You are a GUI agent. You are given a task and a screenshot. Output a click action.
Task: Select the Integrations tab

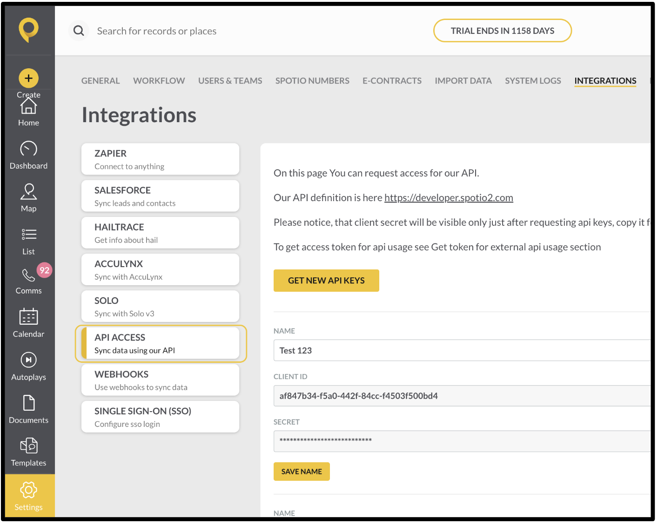605,81
